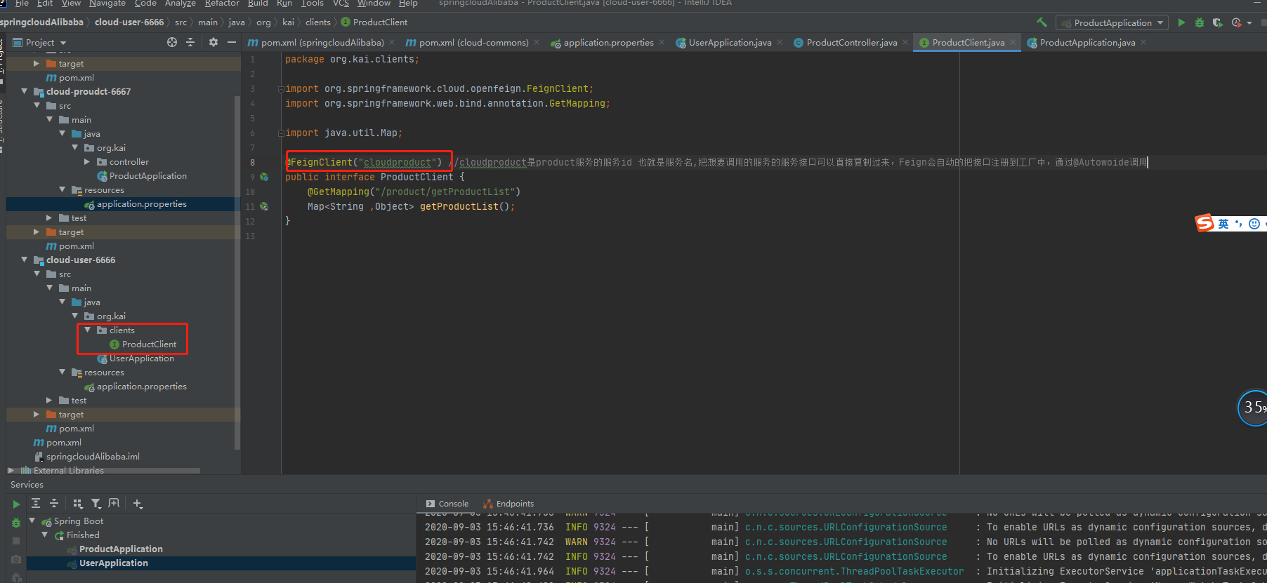Open the Navigate menu
Screen dimensions: 1267x583
107,4
